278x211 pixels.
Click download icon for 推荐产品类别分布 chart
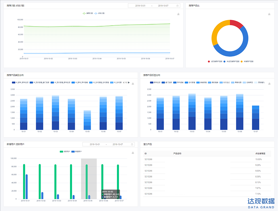pos(133,84)
